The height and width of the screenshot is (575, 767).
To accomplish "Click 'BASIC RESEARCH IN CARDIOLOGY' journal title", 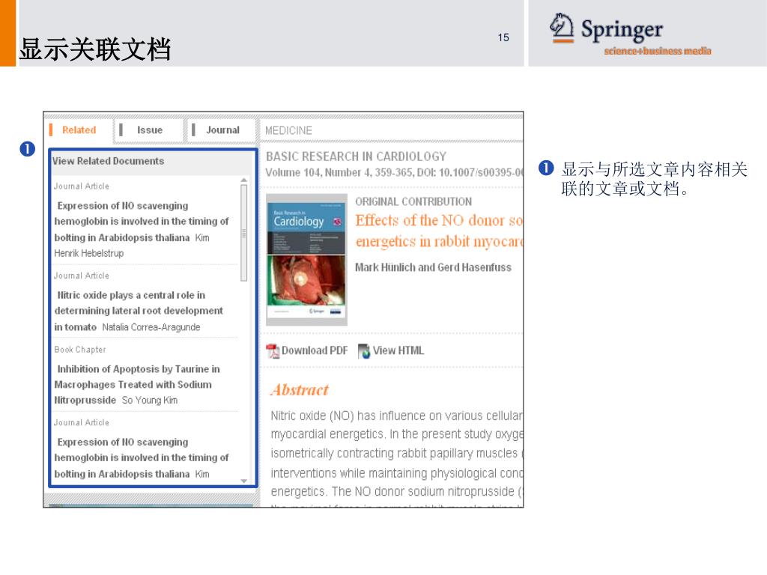I will point(356,156).
